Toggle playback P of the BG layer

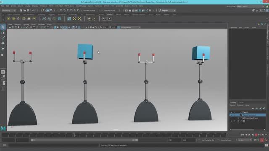pos(235,121)
